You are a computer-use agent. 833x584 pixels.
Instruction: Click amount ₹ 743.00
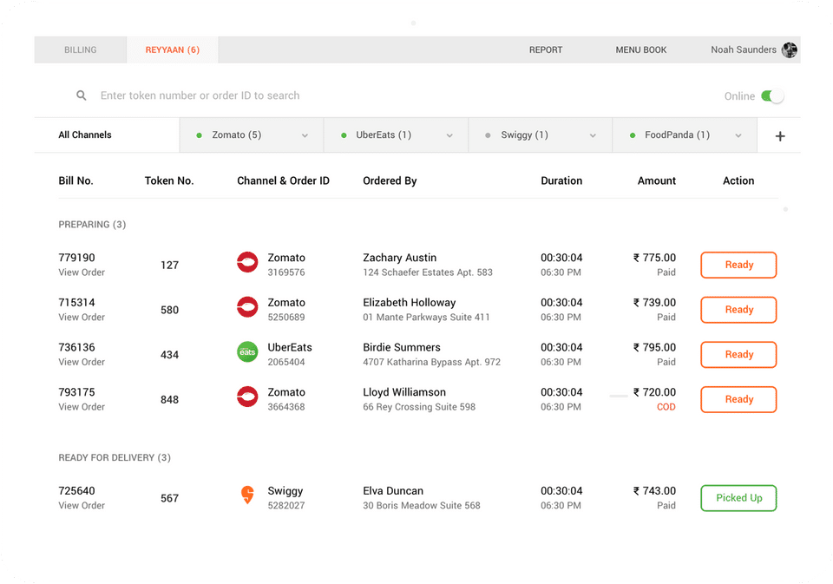654,491
